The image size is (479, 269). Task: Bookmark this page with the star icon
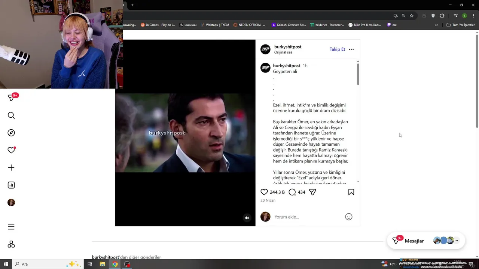[x=412, y=16]
